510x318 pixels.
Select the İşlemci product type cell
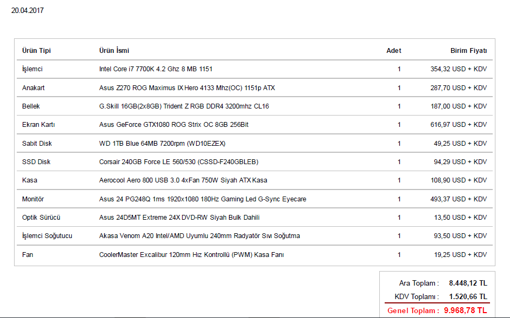pos(32,69)
